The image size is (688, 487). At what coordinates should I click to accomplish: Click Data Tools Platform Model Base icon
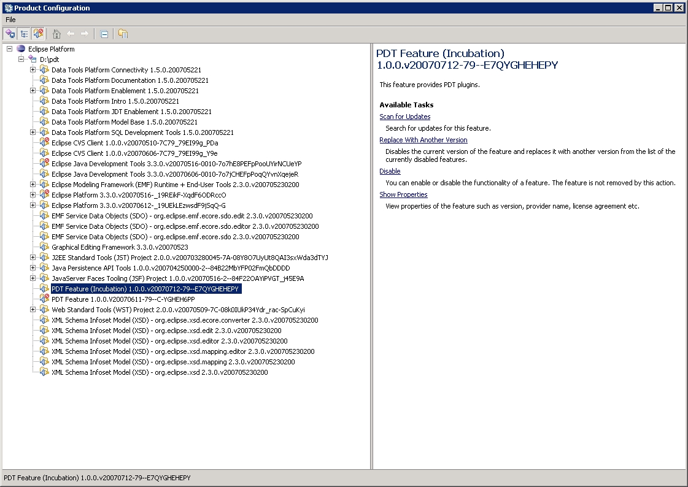[44, 122]
